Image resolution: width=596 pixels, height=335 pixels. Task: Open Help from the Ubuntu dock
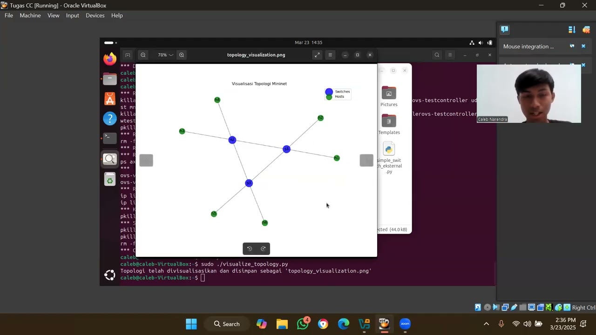(110, 119)
